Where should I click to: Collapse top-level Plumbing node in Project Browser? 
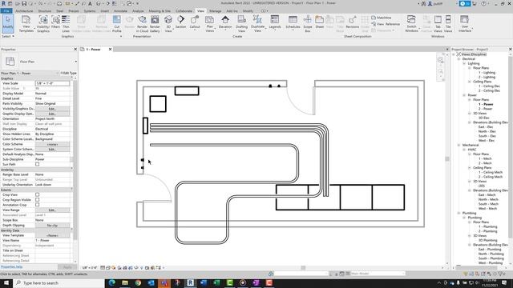tap(458, 214)
